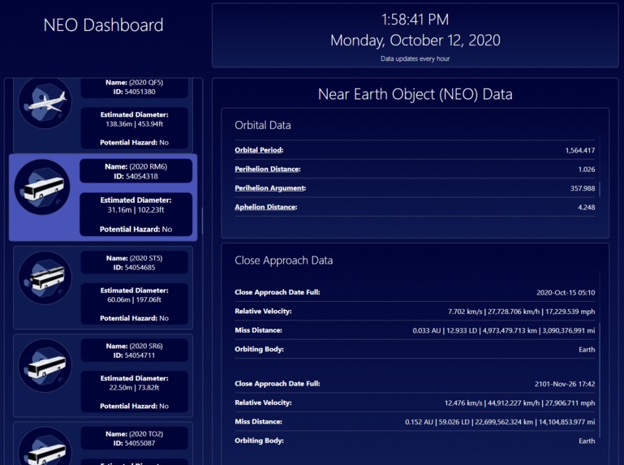
Task: Click Potential Hazard: No for 2020 ST5
Action: pyautogui.click(x=135, y=318)
